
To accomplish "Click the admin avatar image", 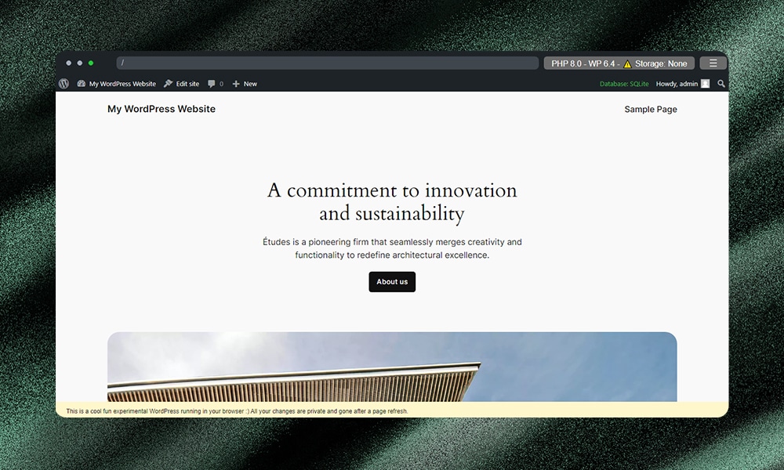I will click(x=706, y=83).
